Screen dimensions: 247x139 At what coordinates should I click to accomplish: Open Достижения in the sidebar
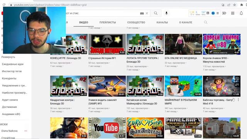[9, 107]
